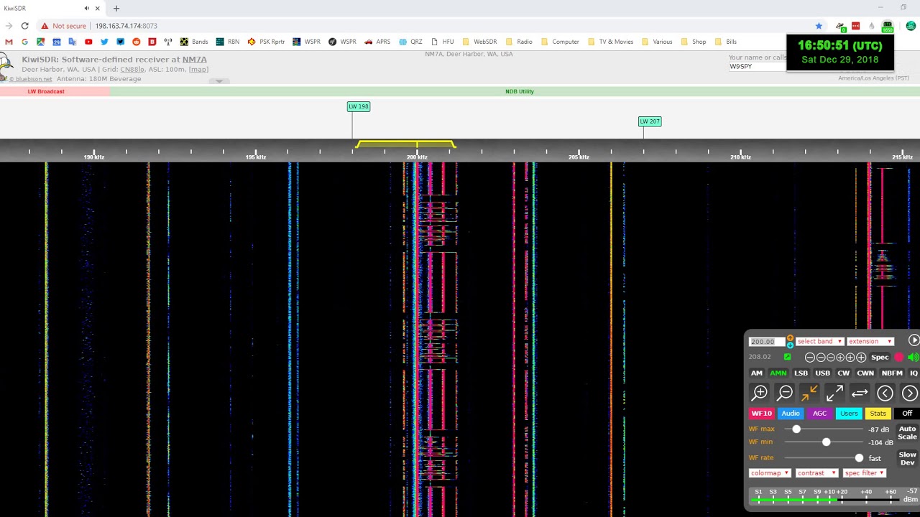Click the orange frequency step up arrow

pos(790,337)
